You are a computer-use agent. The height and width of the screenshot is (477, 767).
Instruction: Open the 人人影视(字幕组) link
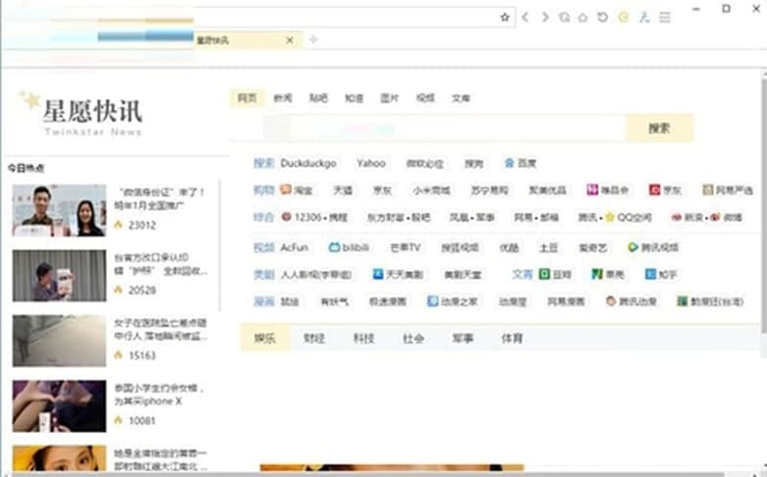point(316,274)
